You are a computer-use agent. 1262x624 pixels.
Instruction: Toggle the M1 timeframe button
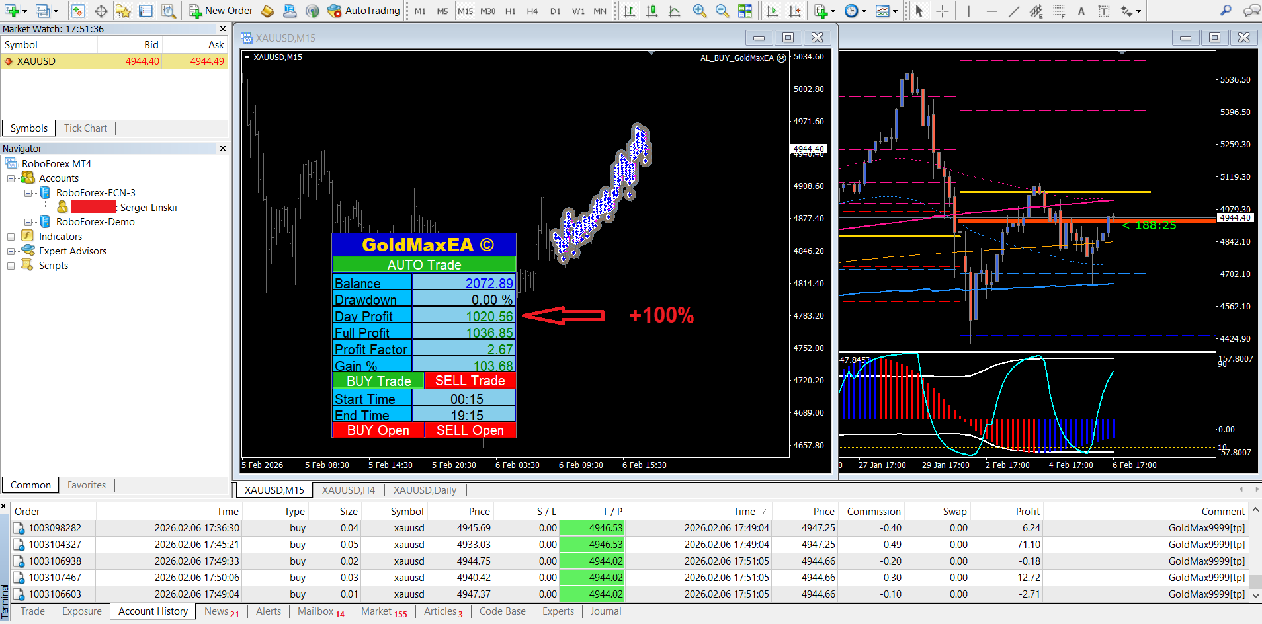[x=420, y=11]
